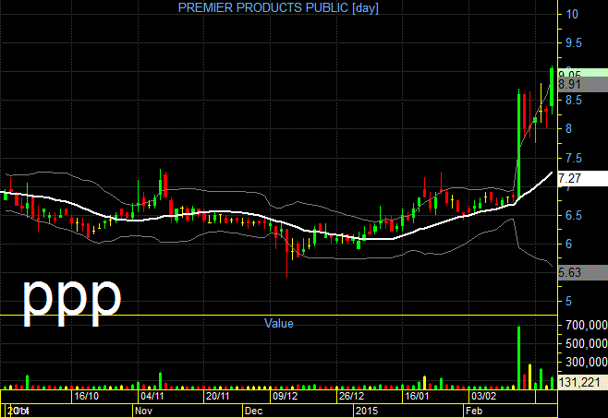Select the Dec month label
Screen dimensions: 608x418
tap(254, 411)
